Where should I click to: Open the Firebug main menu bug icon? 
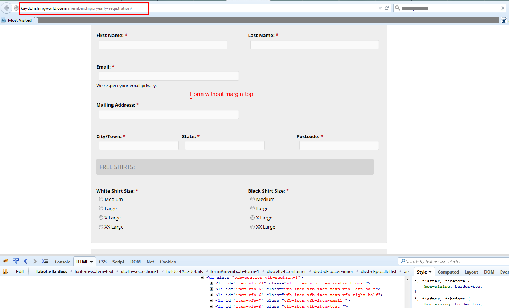[x=6, y=261]
